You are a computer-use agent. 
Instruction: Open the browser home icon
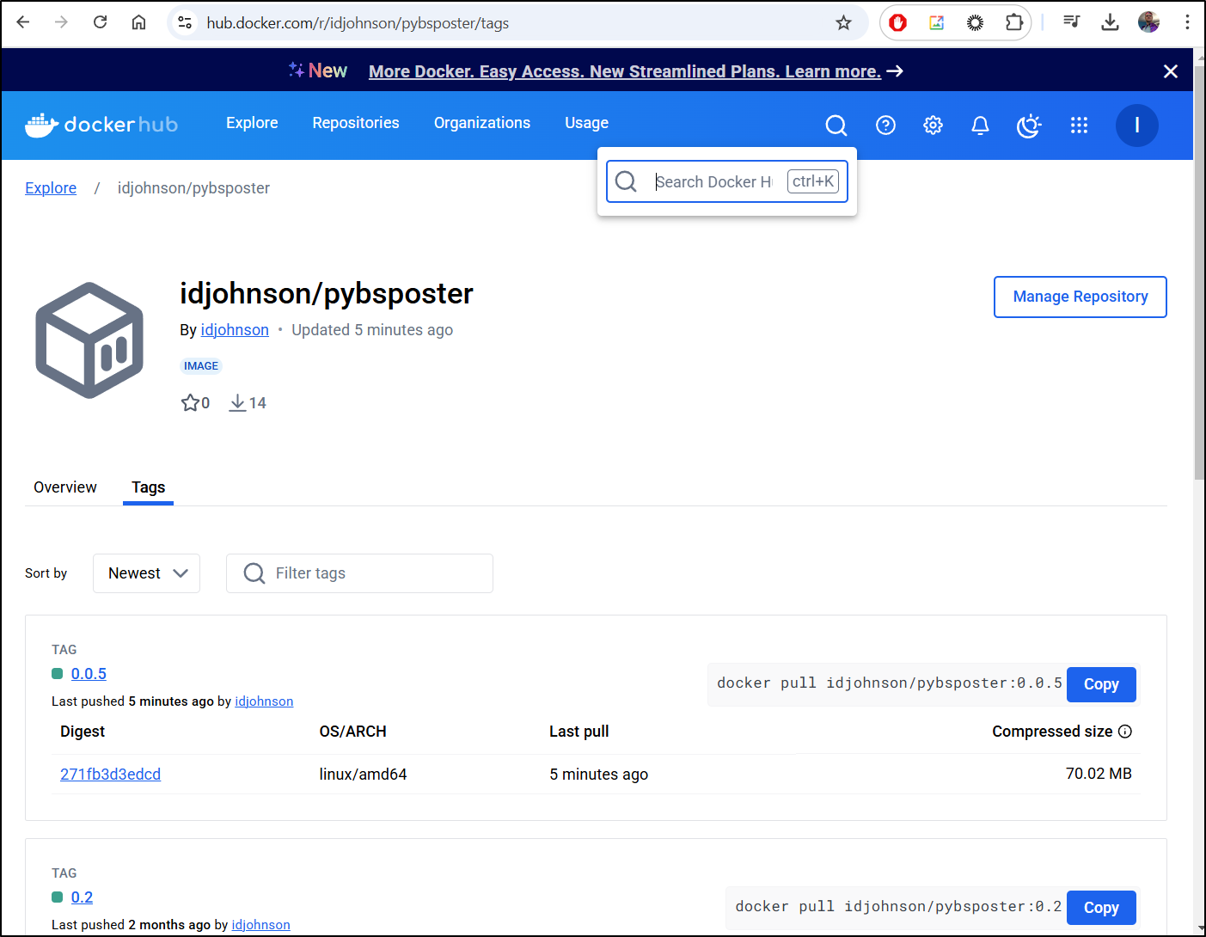[138, 22]
